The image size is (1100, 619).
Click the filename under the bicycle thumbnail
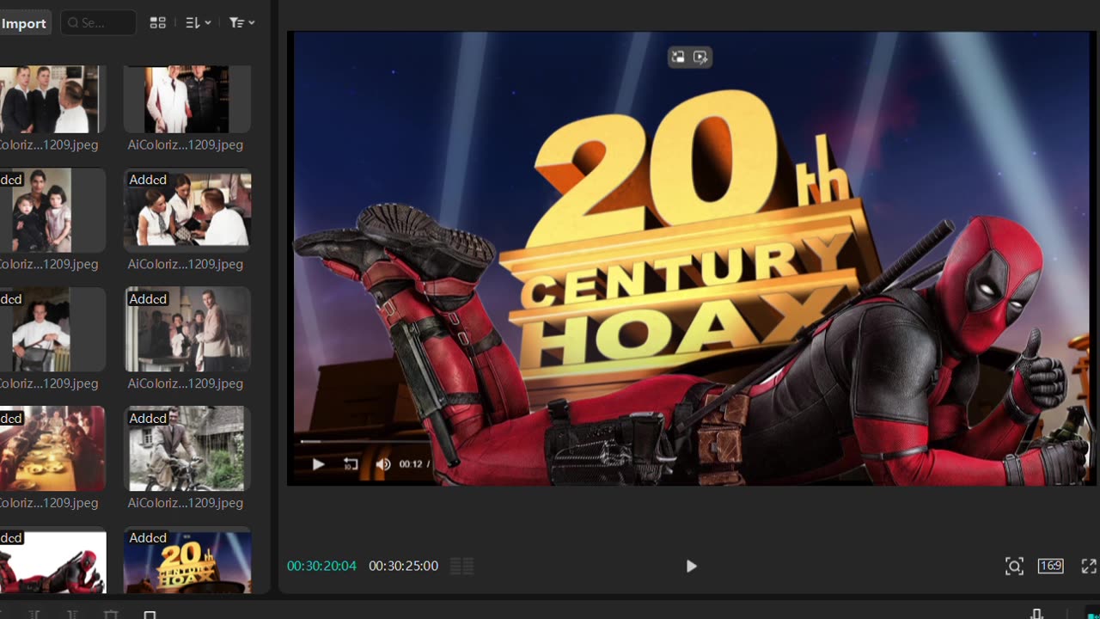(186, 503)
